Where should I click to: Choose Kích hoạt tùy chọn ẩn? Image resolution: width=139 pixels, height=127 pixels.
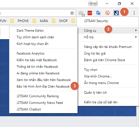point(43,44)
